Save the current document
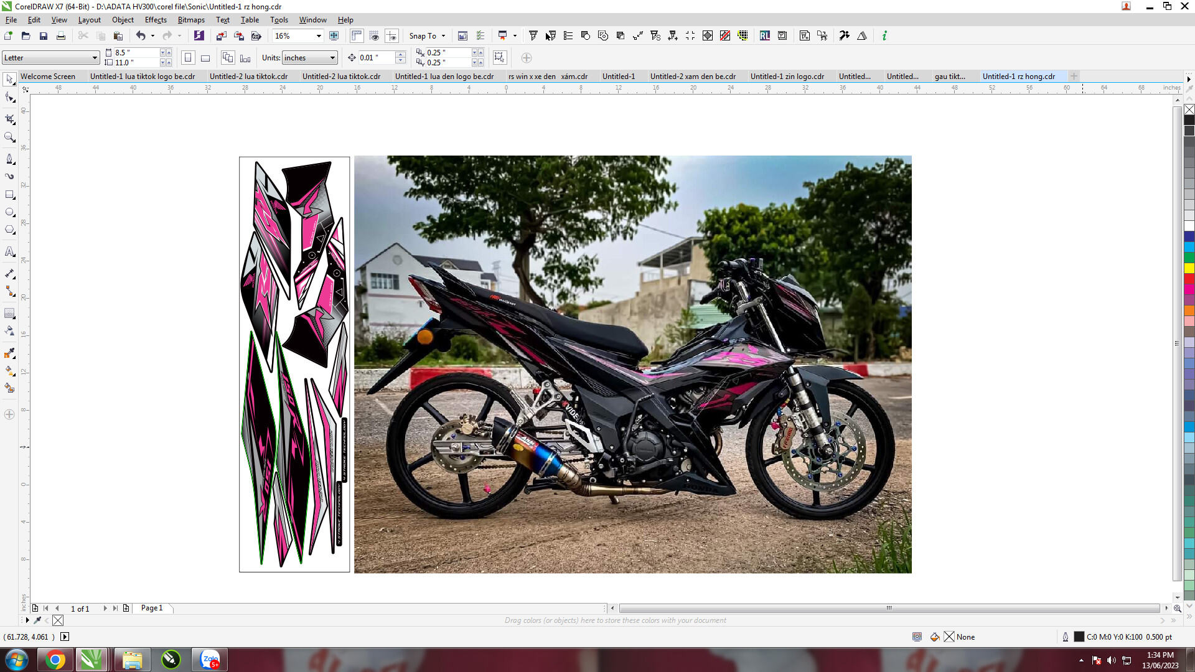Image resolution: width=1195 pixels, height=672 pixels. click(x=43, y=36)
